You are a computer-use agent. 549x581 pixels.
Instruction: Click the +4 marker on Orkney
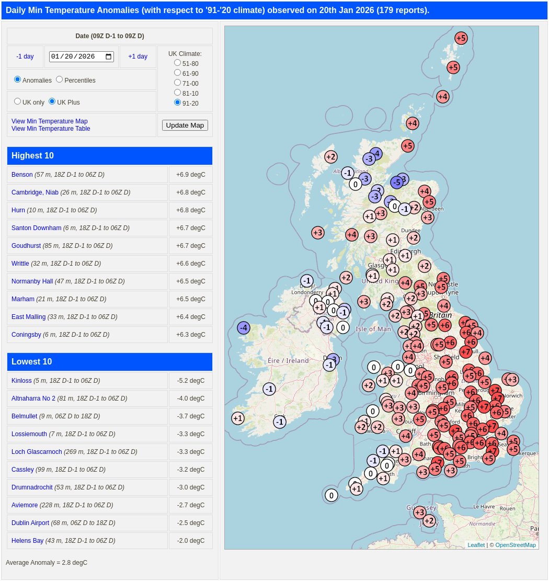tap(413, 123)
